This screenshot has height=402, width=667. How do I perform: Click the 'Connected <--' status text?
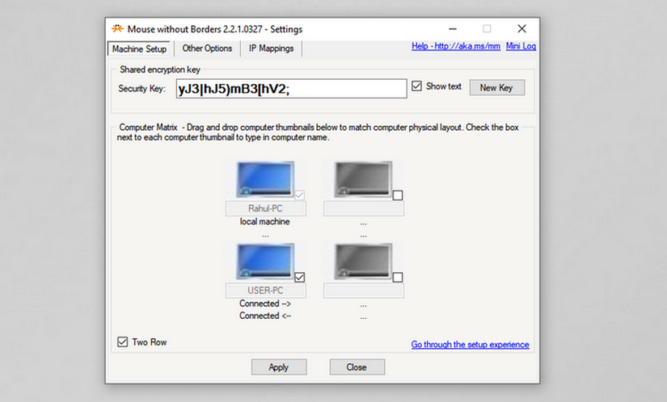(265, 316)
